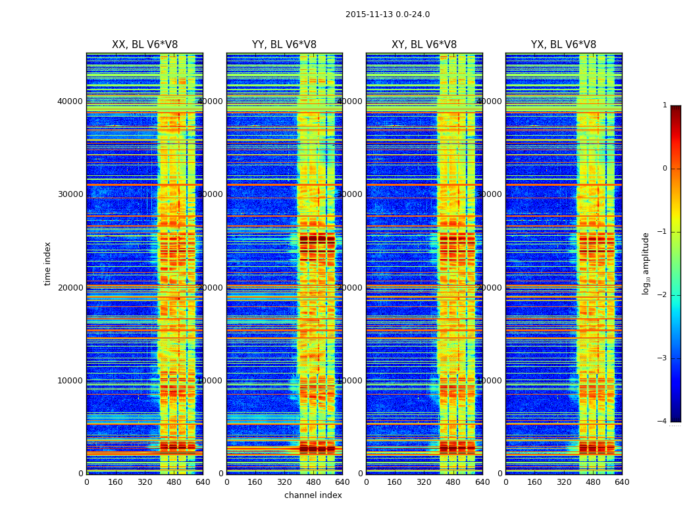Click the XY, BL V6*V8 subplot title
The height and width of the screenshot is (527, 691).
(x=424, y=45)
